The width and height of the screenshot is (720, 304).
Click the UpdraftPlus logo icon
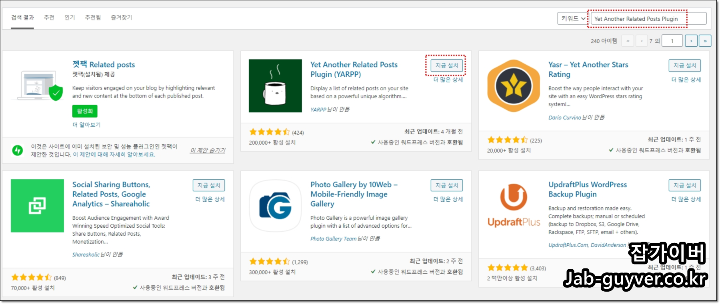514,206
